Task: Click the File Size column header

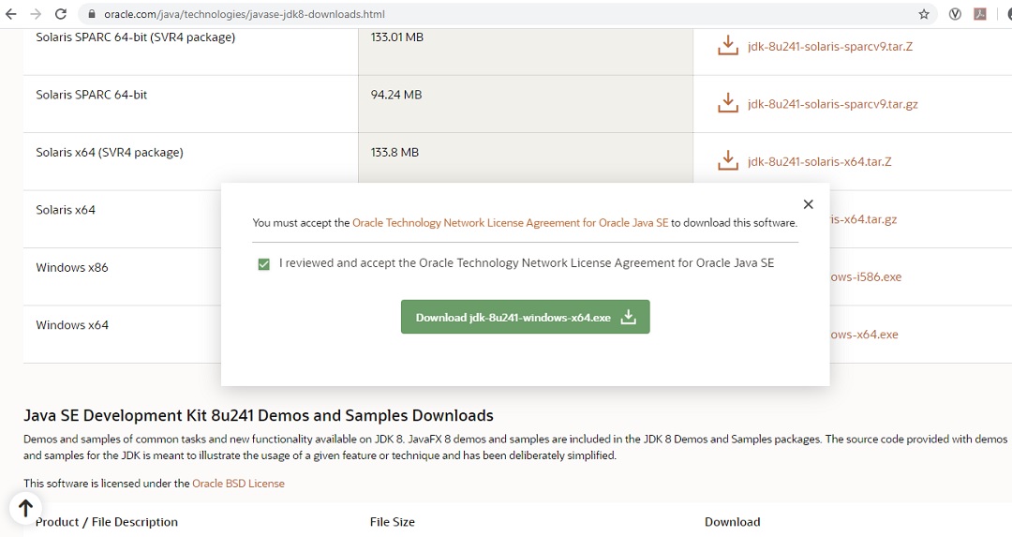Action: pos(393,521)
